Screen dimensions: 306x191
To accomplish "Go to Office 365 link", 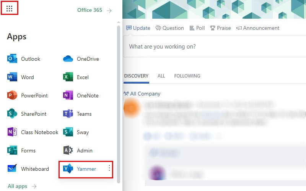I will [90, 10].
